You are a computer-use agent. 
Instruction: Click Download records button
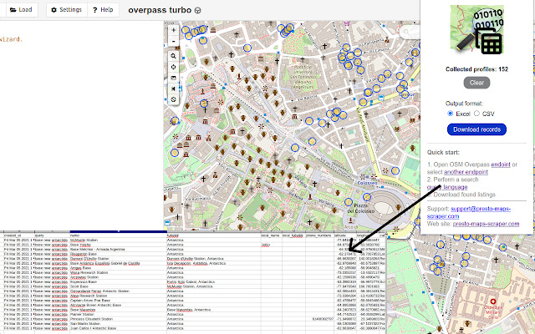pyautogui.click(x=476, y=129)
